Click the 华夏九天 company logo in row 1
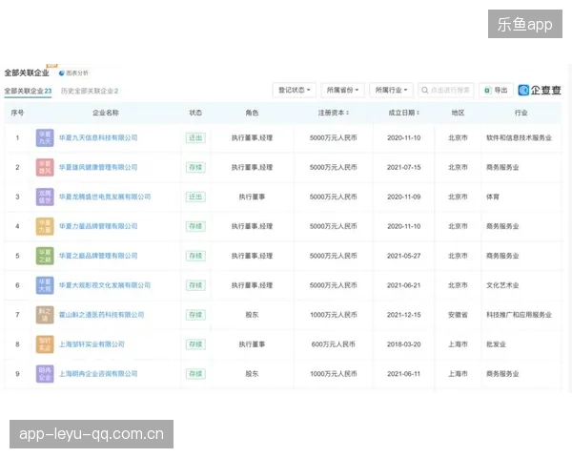This screenshot has height=458, width=572. pyautogui.click(x=45, y=138)
